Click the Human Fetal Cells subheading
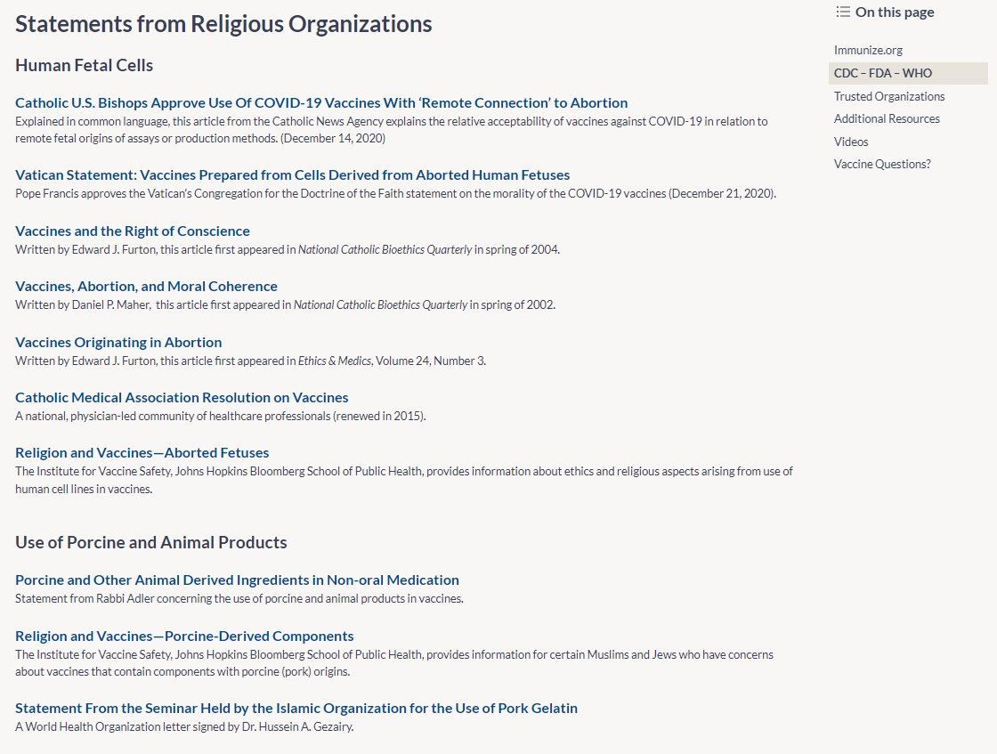The image size is (997, 754). [84, 66]
